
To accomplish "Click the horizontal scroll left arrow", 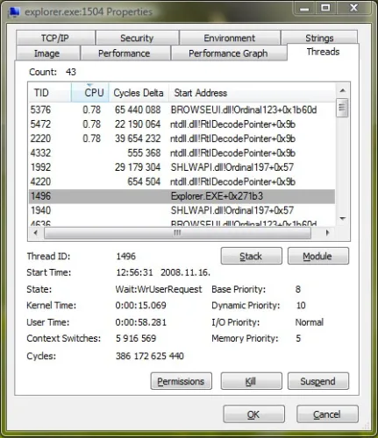I will coord(36,233).
